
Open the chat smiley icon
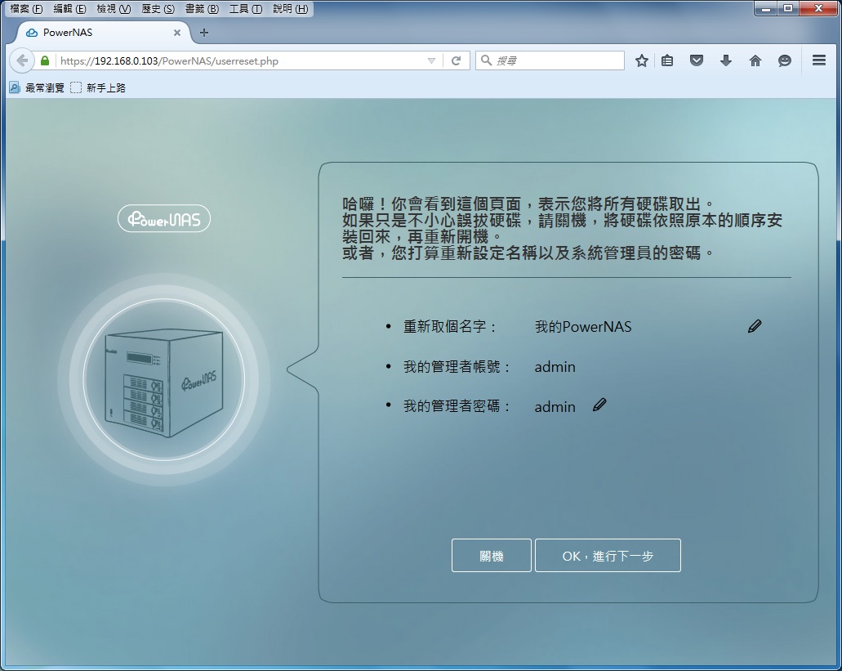[x=785, y=60]
